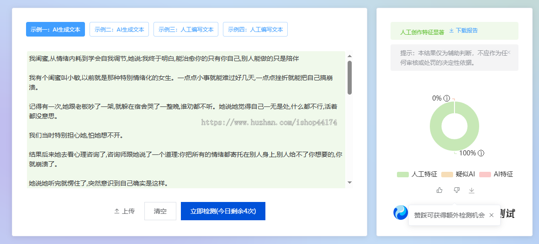Toggle the 疑似AI legend swatch
The height and width of the screenshot is (244, 539).
(x=447, y=175)
